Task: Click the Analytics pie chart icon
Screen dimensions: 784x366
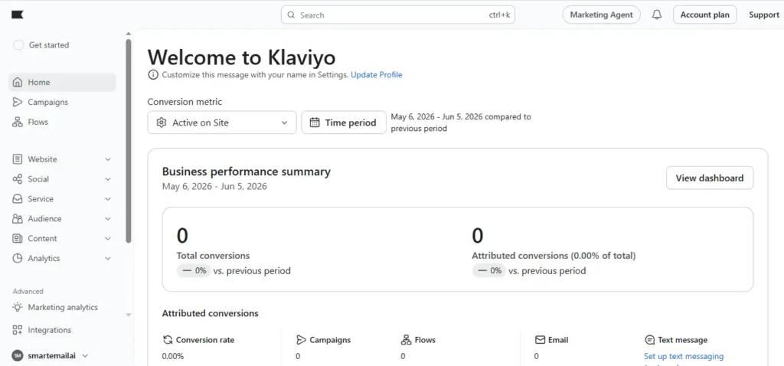Action: point(18,259)
